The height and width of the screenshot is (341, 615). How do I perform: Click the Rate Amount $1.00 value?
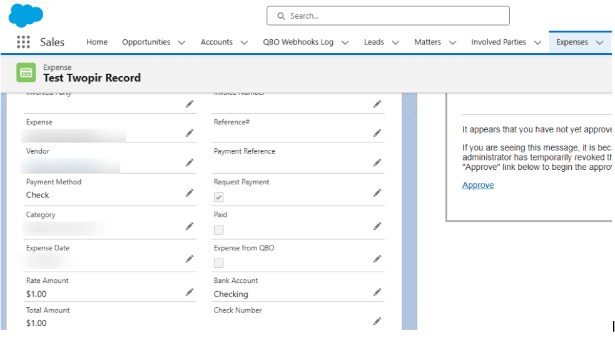(36, 294)
